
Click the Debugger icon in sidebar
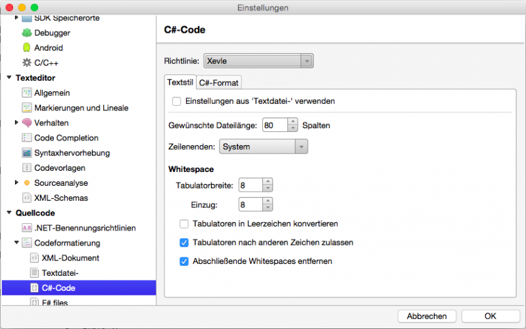click(26, 33)
